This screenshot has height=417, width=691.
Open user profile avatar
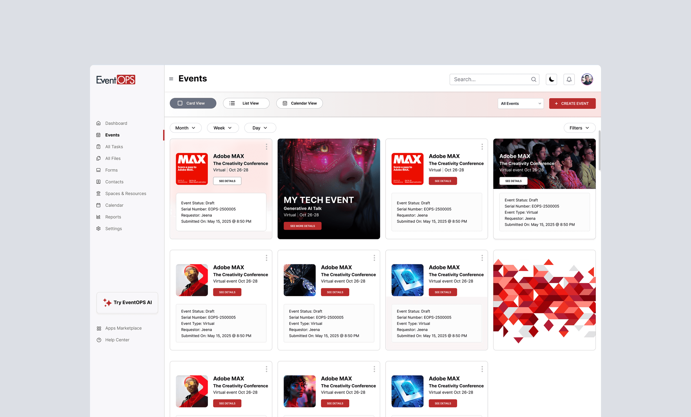pyautogui.click(x=587, y=79)
